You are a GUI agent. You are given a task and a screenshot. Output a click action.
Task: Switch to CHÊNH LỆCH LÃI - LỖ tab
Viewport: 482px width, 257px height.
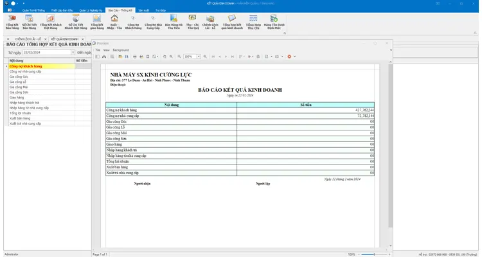28,39
